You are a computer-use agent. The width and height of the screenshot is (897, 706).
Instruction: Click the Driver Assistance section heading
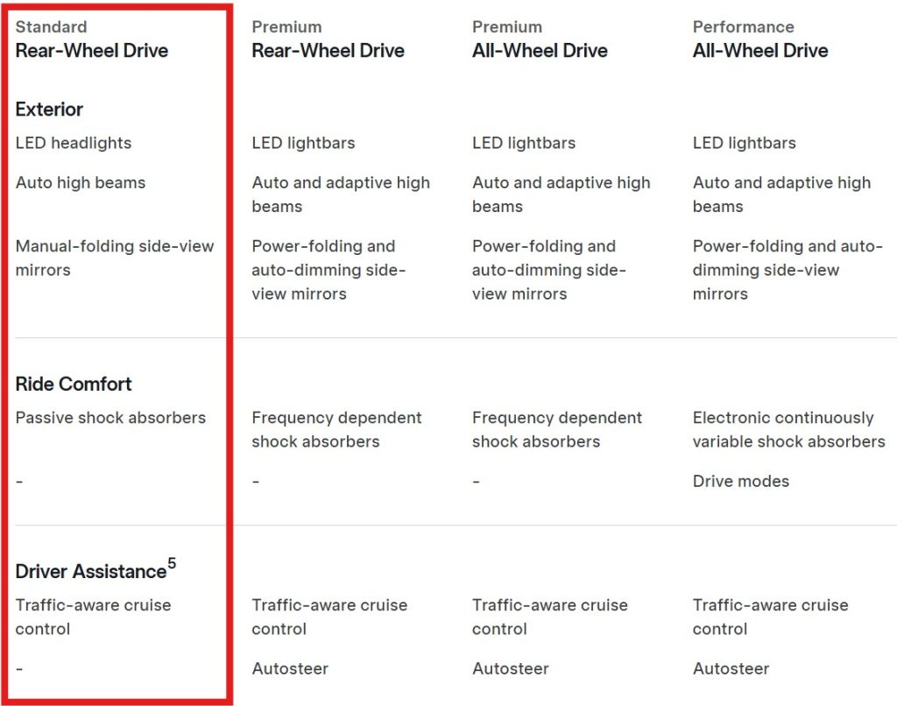click(90, 571)
